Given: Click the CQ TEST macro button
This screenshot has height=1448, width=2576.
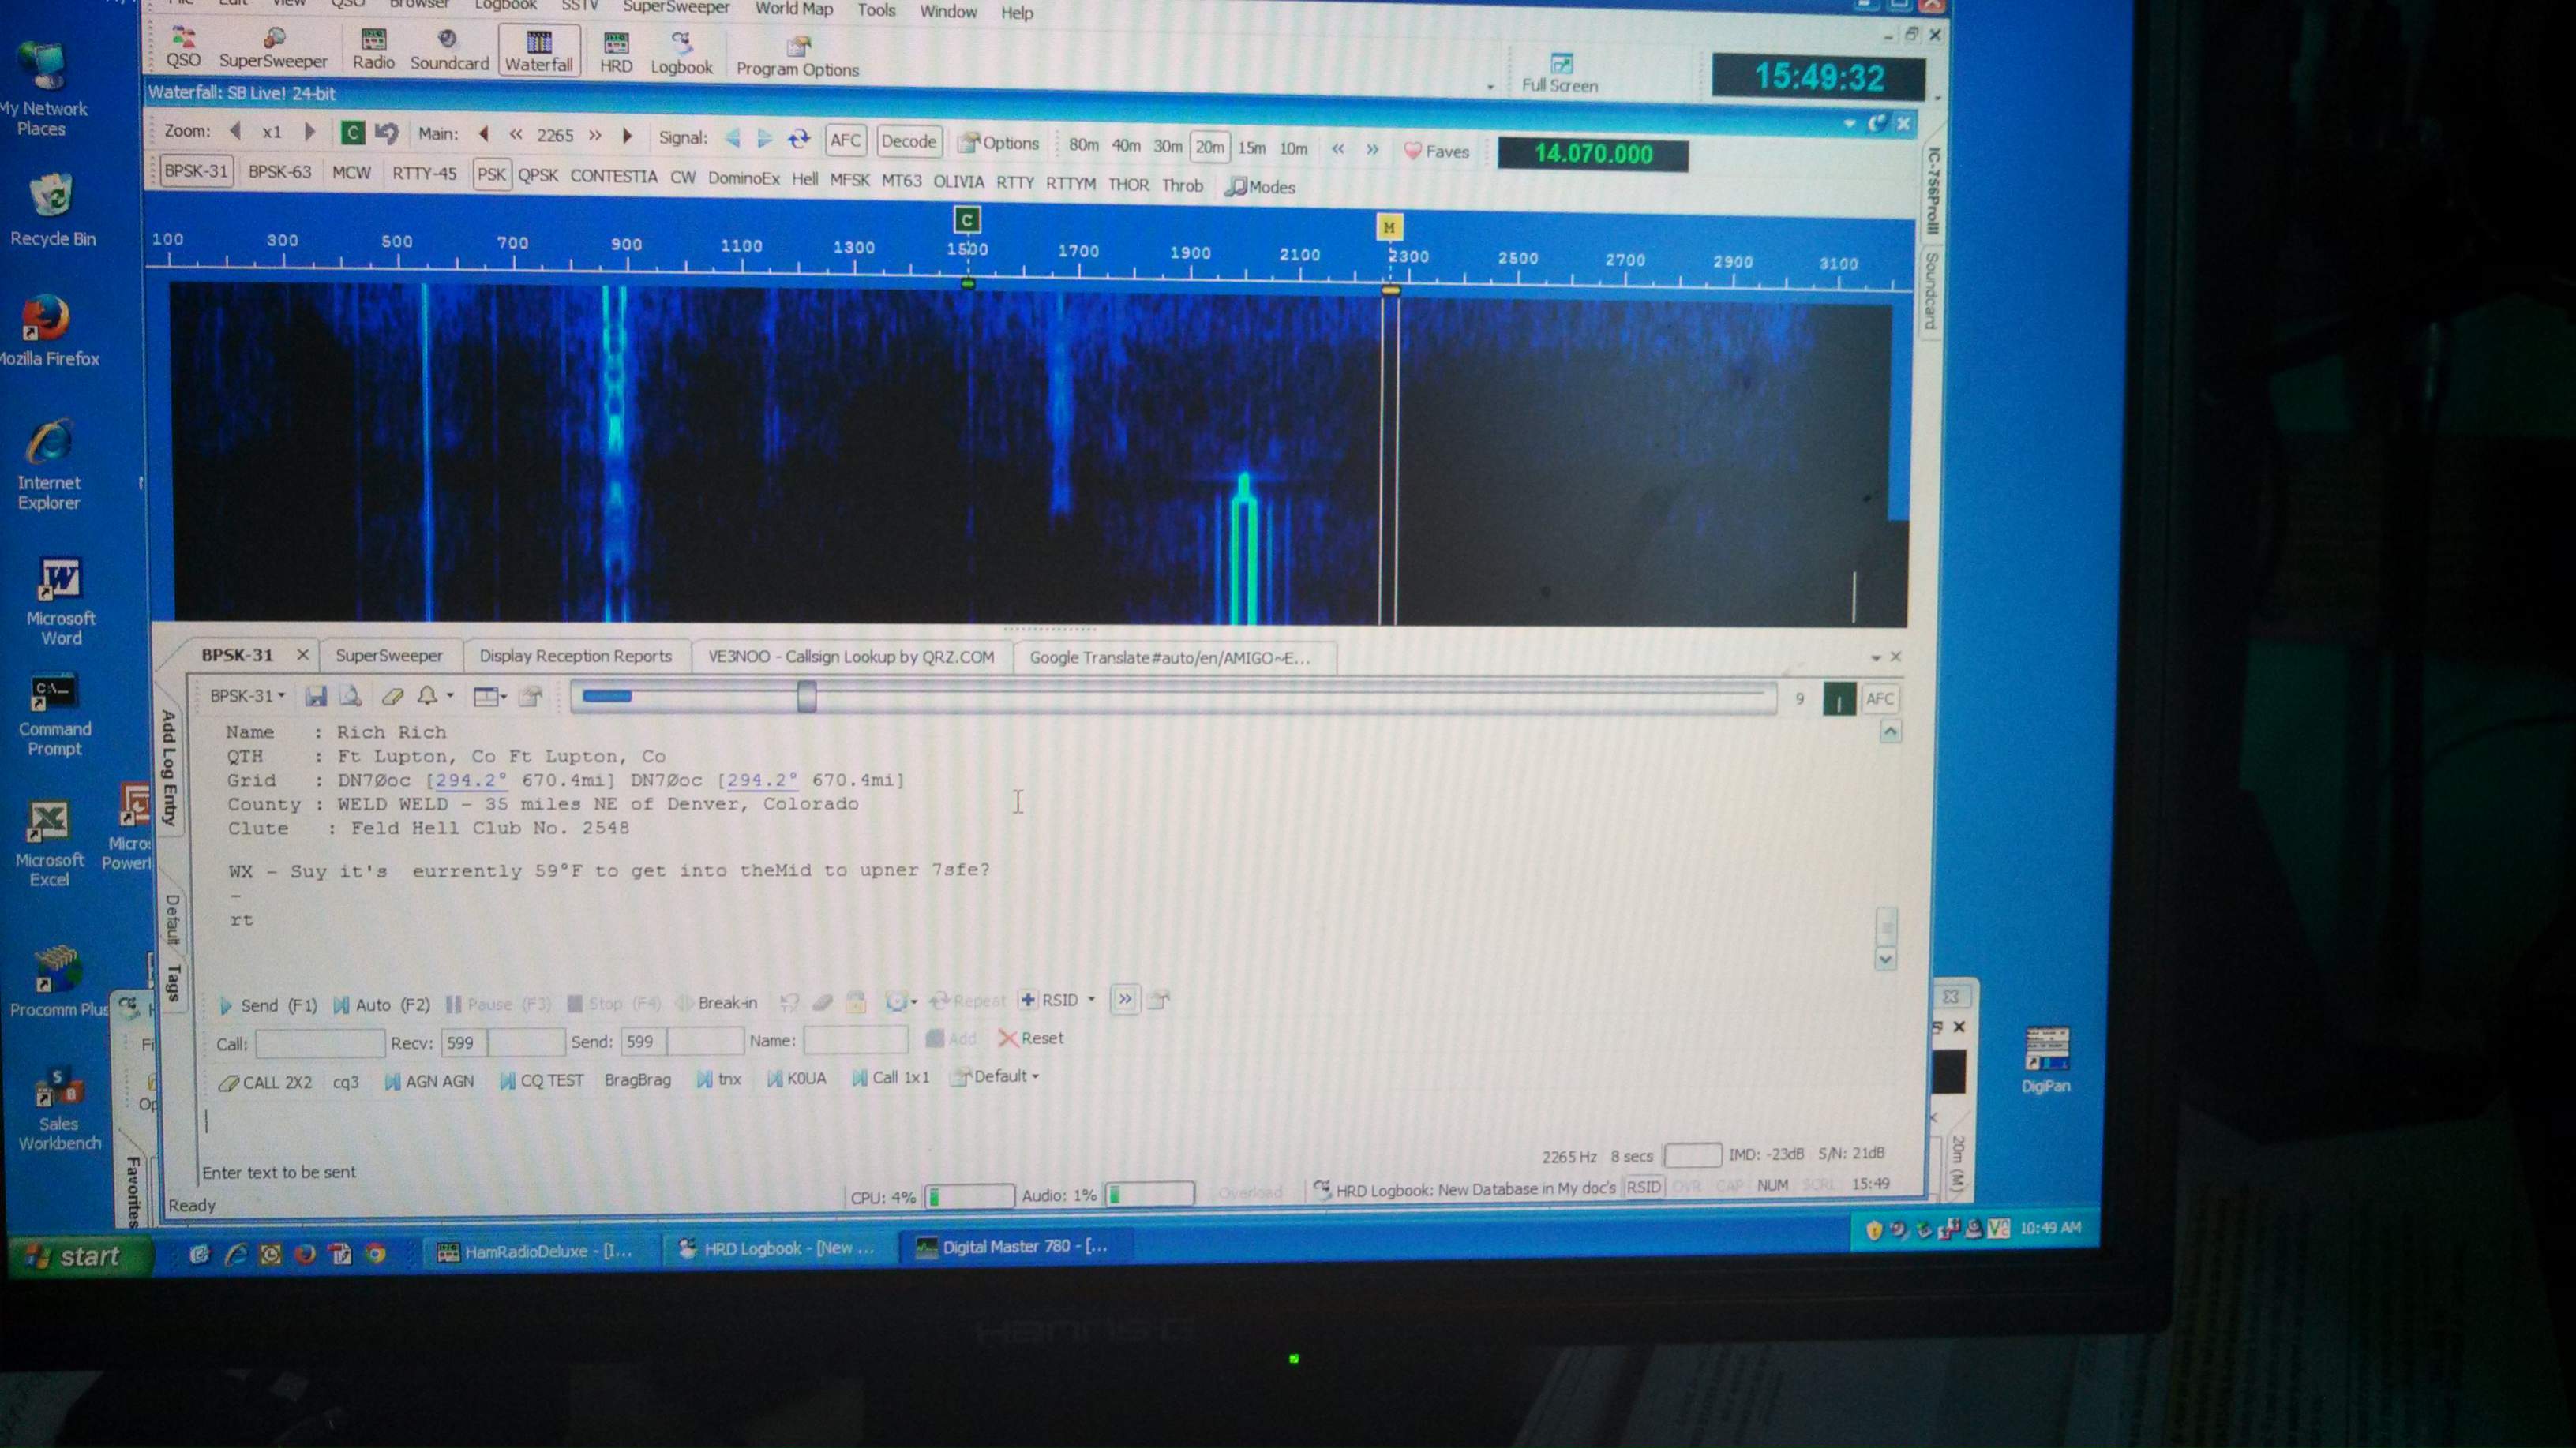Looking at the screenshot, I should (541, 1080).
